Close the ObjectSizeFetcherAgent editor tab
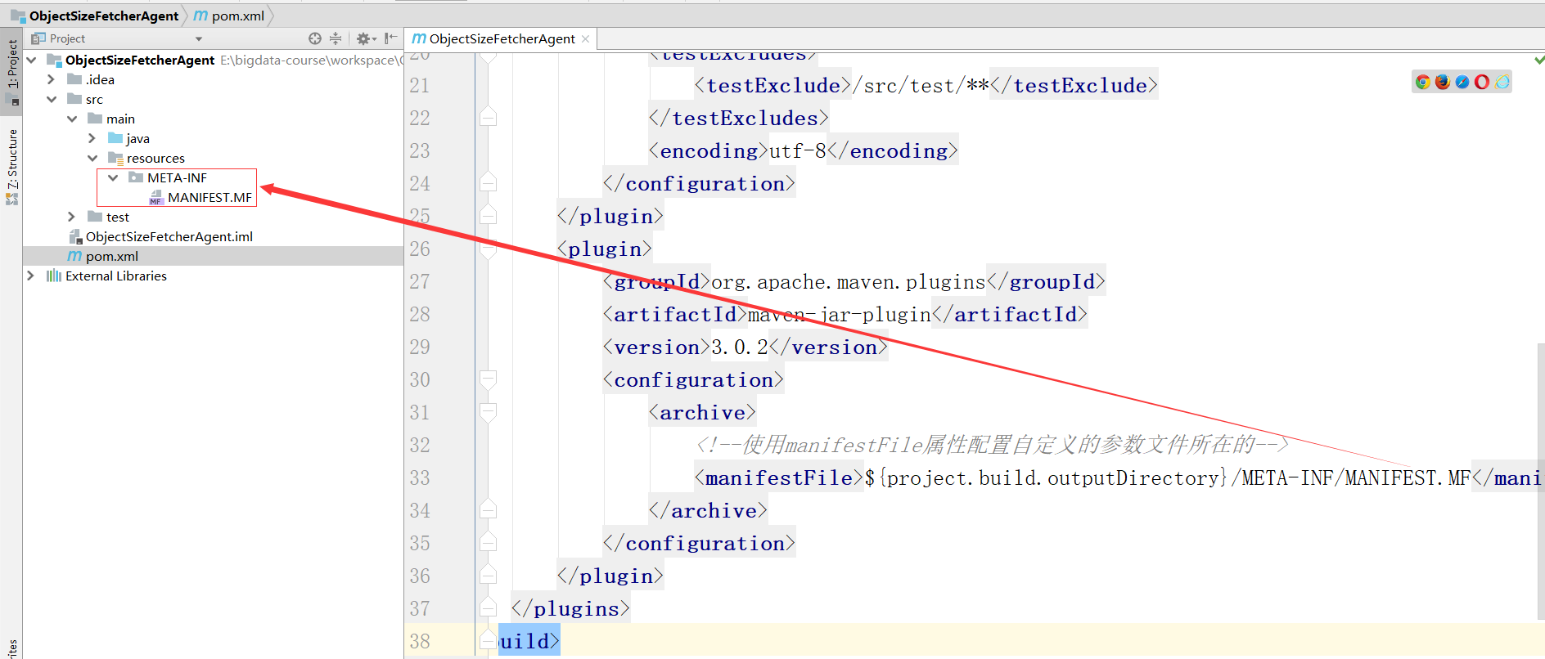1545x659 pixels. 585,39
